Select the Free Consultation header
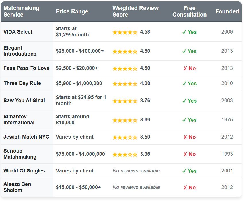This screenshot has height=201, width=245. click(190, 11)
